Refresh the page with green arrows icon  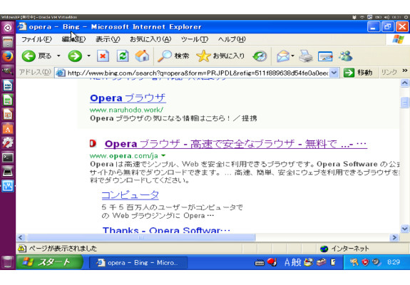tap(123, 56)
